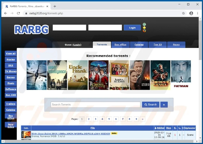Expand advanced search with the » button

pyautogui.click(x=164, y=105)
